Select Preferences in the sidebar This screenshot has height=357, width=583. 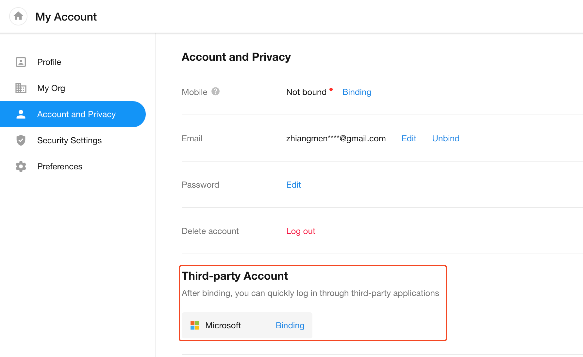60,166
